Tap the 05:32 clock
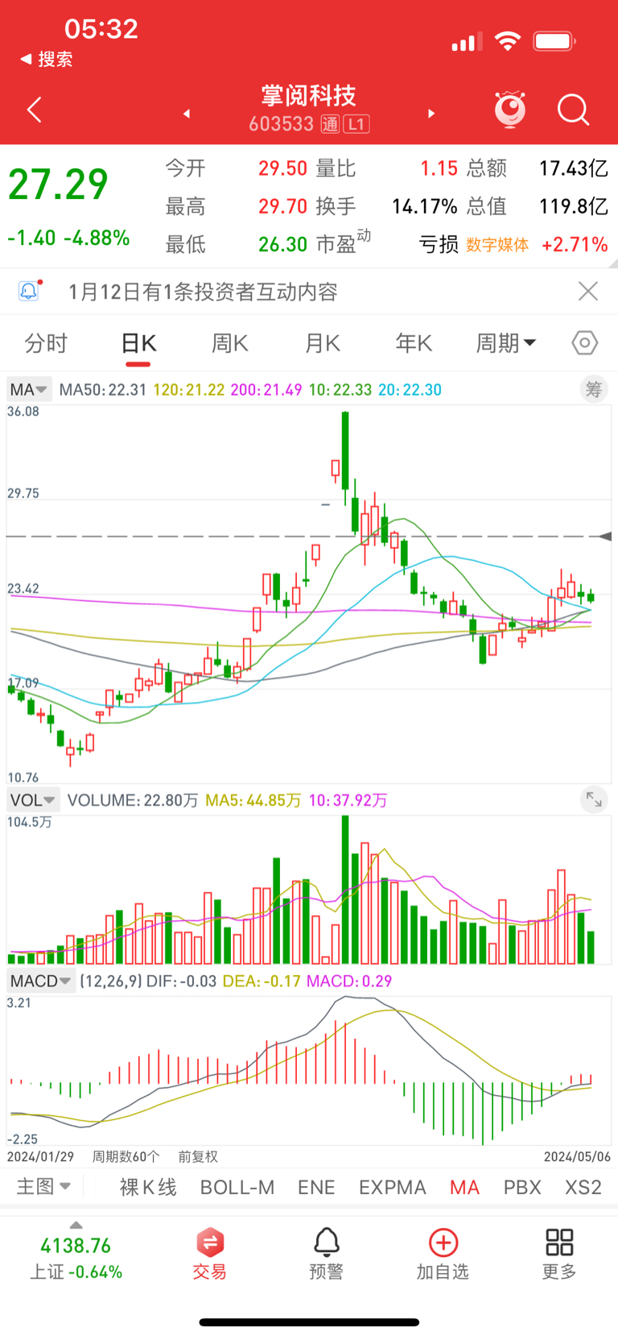The image size is (618, 1340). 101,29
